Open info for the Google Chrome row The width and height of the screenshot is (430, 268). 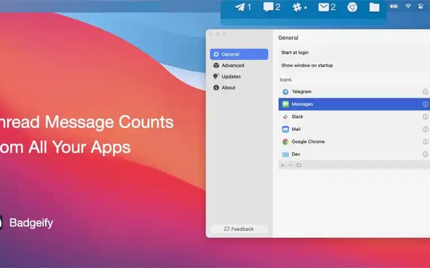tap(425, 142)
